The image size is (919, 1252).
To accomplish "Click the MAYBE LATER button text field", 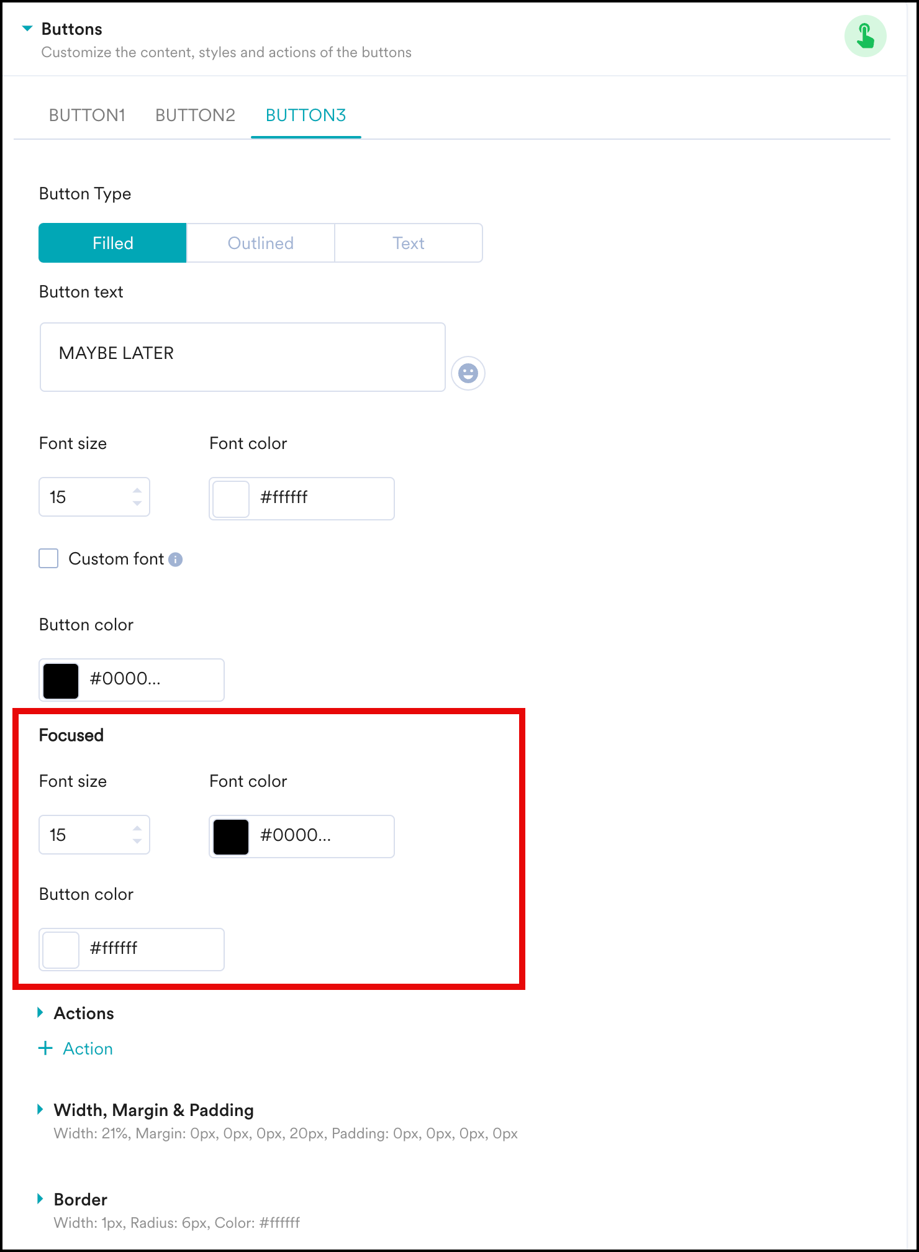I will point(242,356).
